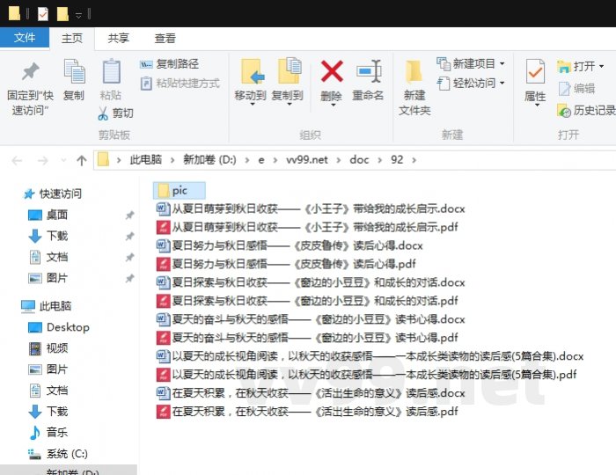Expand the chevron after doc in breadcrumb

(x=380, y=160)
